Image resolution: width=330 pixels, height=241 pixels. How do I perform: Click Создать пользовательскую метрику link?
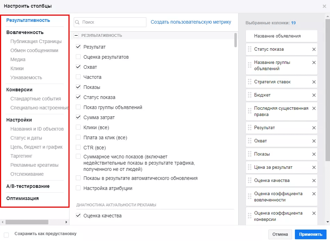click(191, 22)
